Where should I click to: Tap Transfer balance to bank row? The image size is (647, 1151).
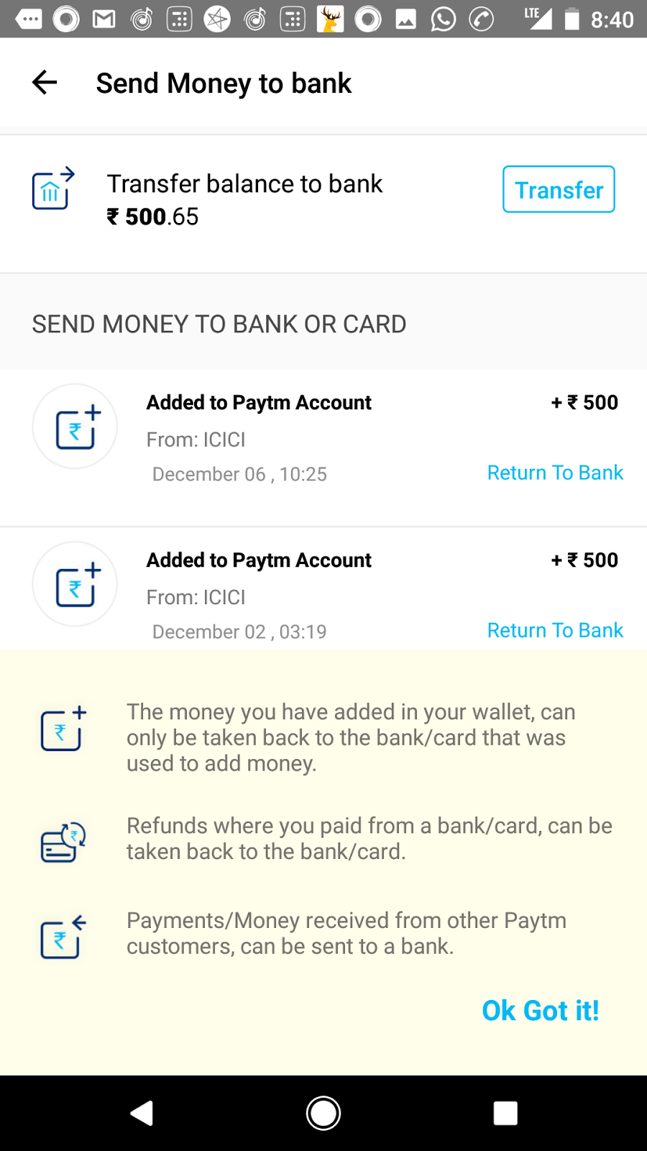244,184
